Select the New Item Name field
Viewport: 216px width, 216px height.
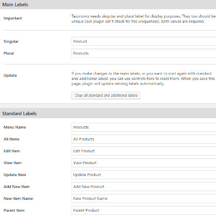click(144, 198)
